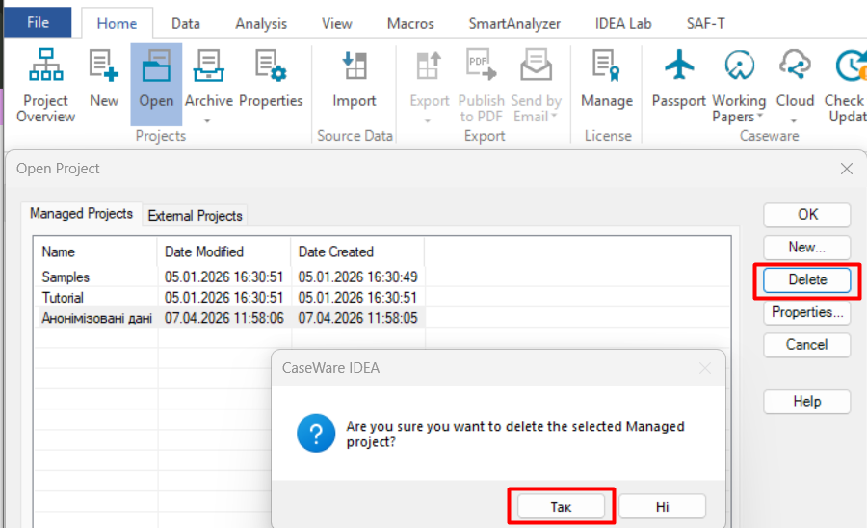867x528 pixels.
Task: Click the OK button in Open Project
Action: point(806,215)
